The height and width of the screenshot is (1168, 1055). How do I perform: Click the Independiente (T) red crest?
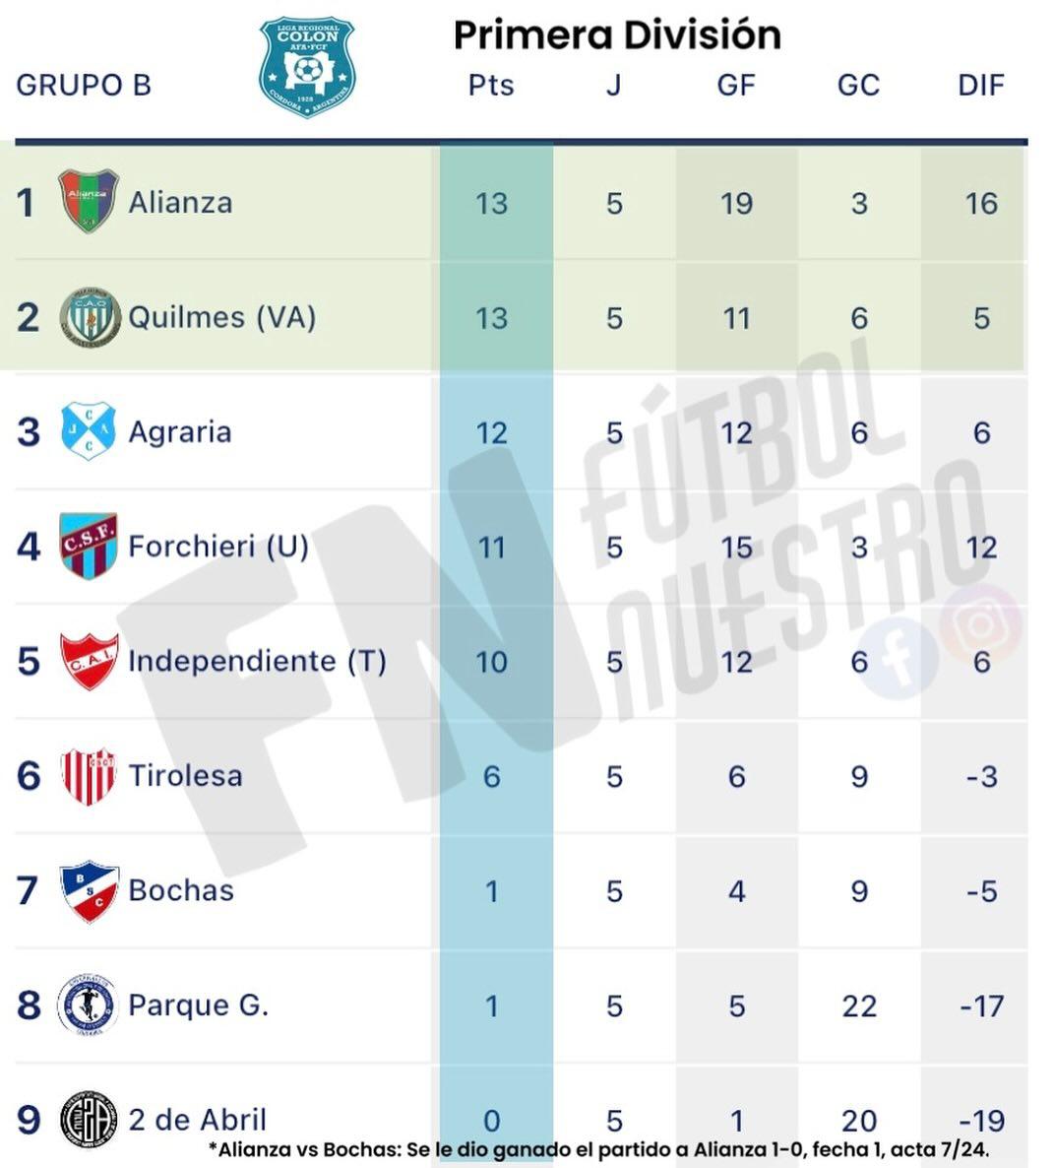click(89, 660)
